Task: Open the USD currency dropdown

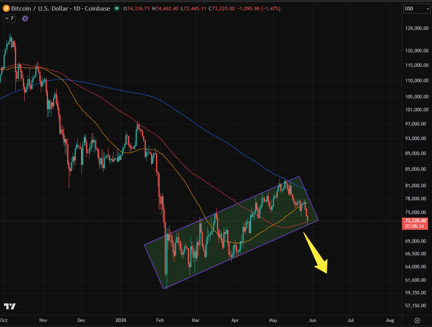Action: pyautogui.click(x=417, y=9)
